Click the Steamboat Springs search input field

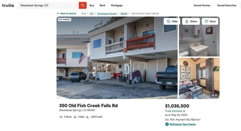coord(48,5)
